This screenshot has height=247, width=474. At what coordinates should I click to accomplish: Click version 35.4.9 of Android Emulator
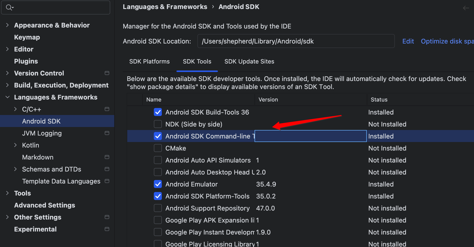point(266,184)
